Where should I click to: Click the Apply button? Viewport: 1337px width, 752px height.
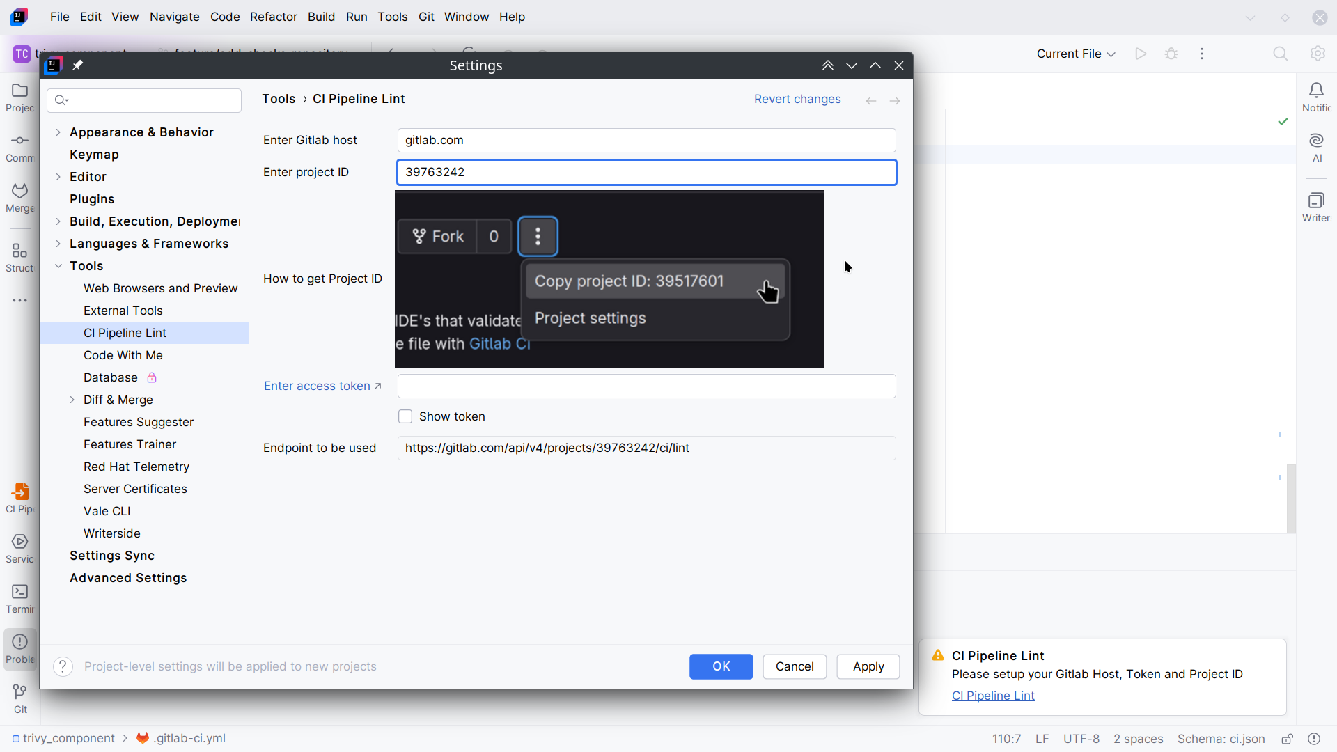pos(868,666)
